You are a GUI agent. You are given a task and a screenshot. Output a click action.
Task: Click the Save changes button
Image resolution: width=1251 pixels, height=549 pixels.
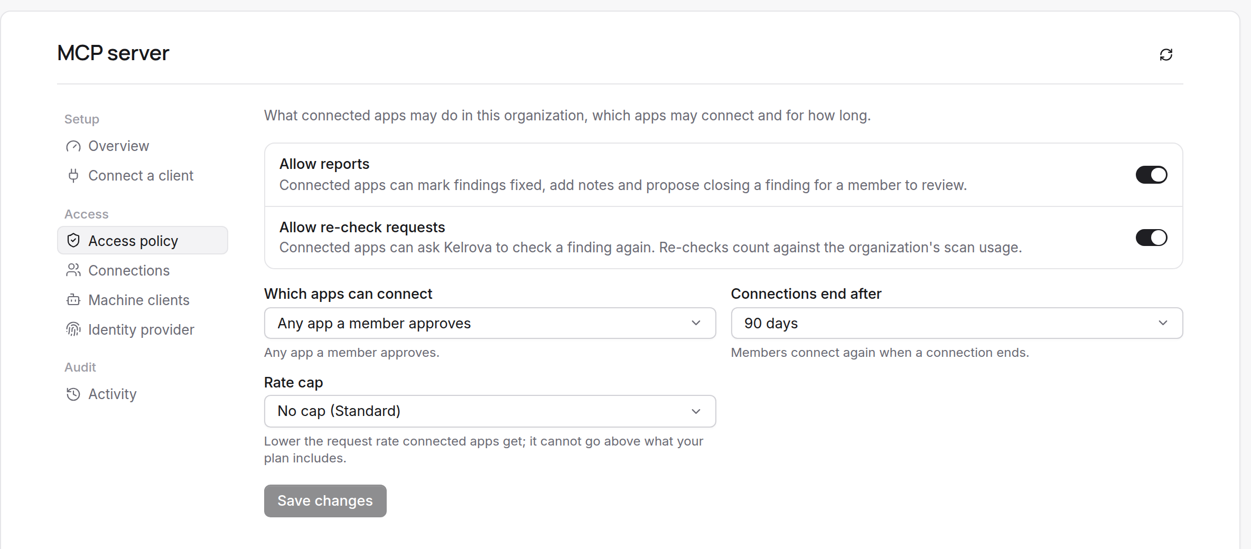[325, 501]
